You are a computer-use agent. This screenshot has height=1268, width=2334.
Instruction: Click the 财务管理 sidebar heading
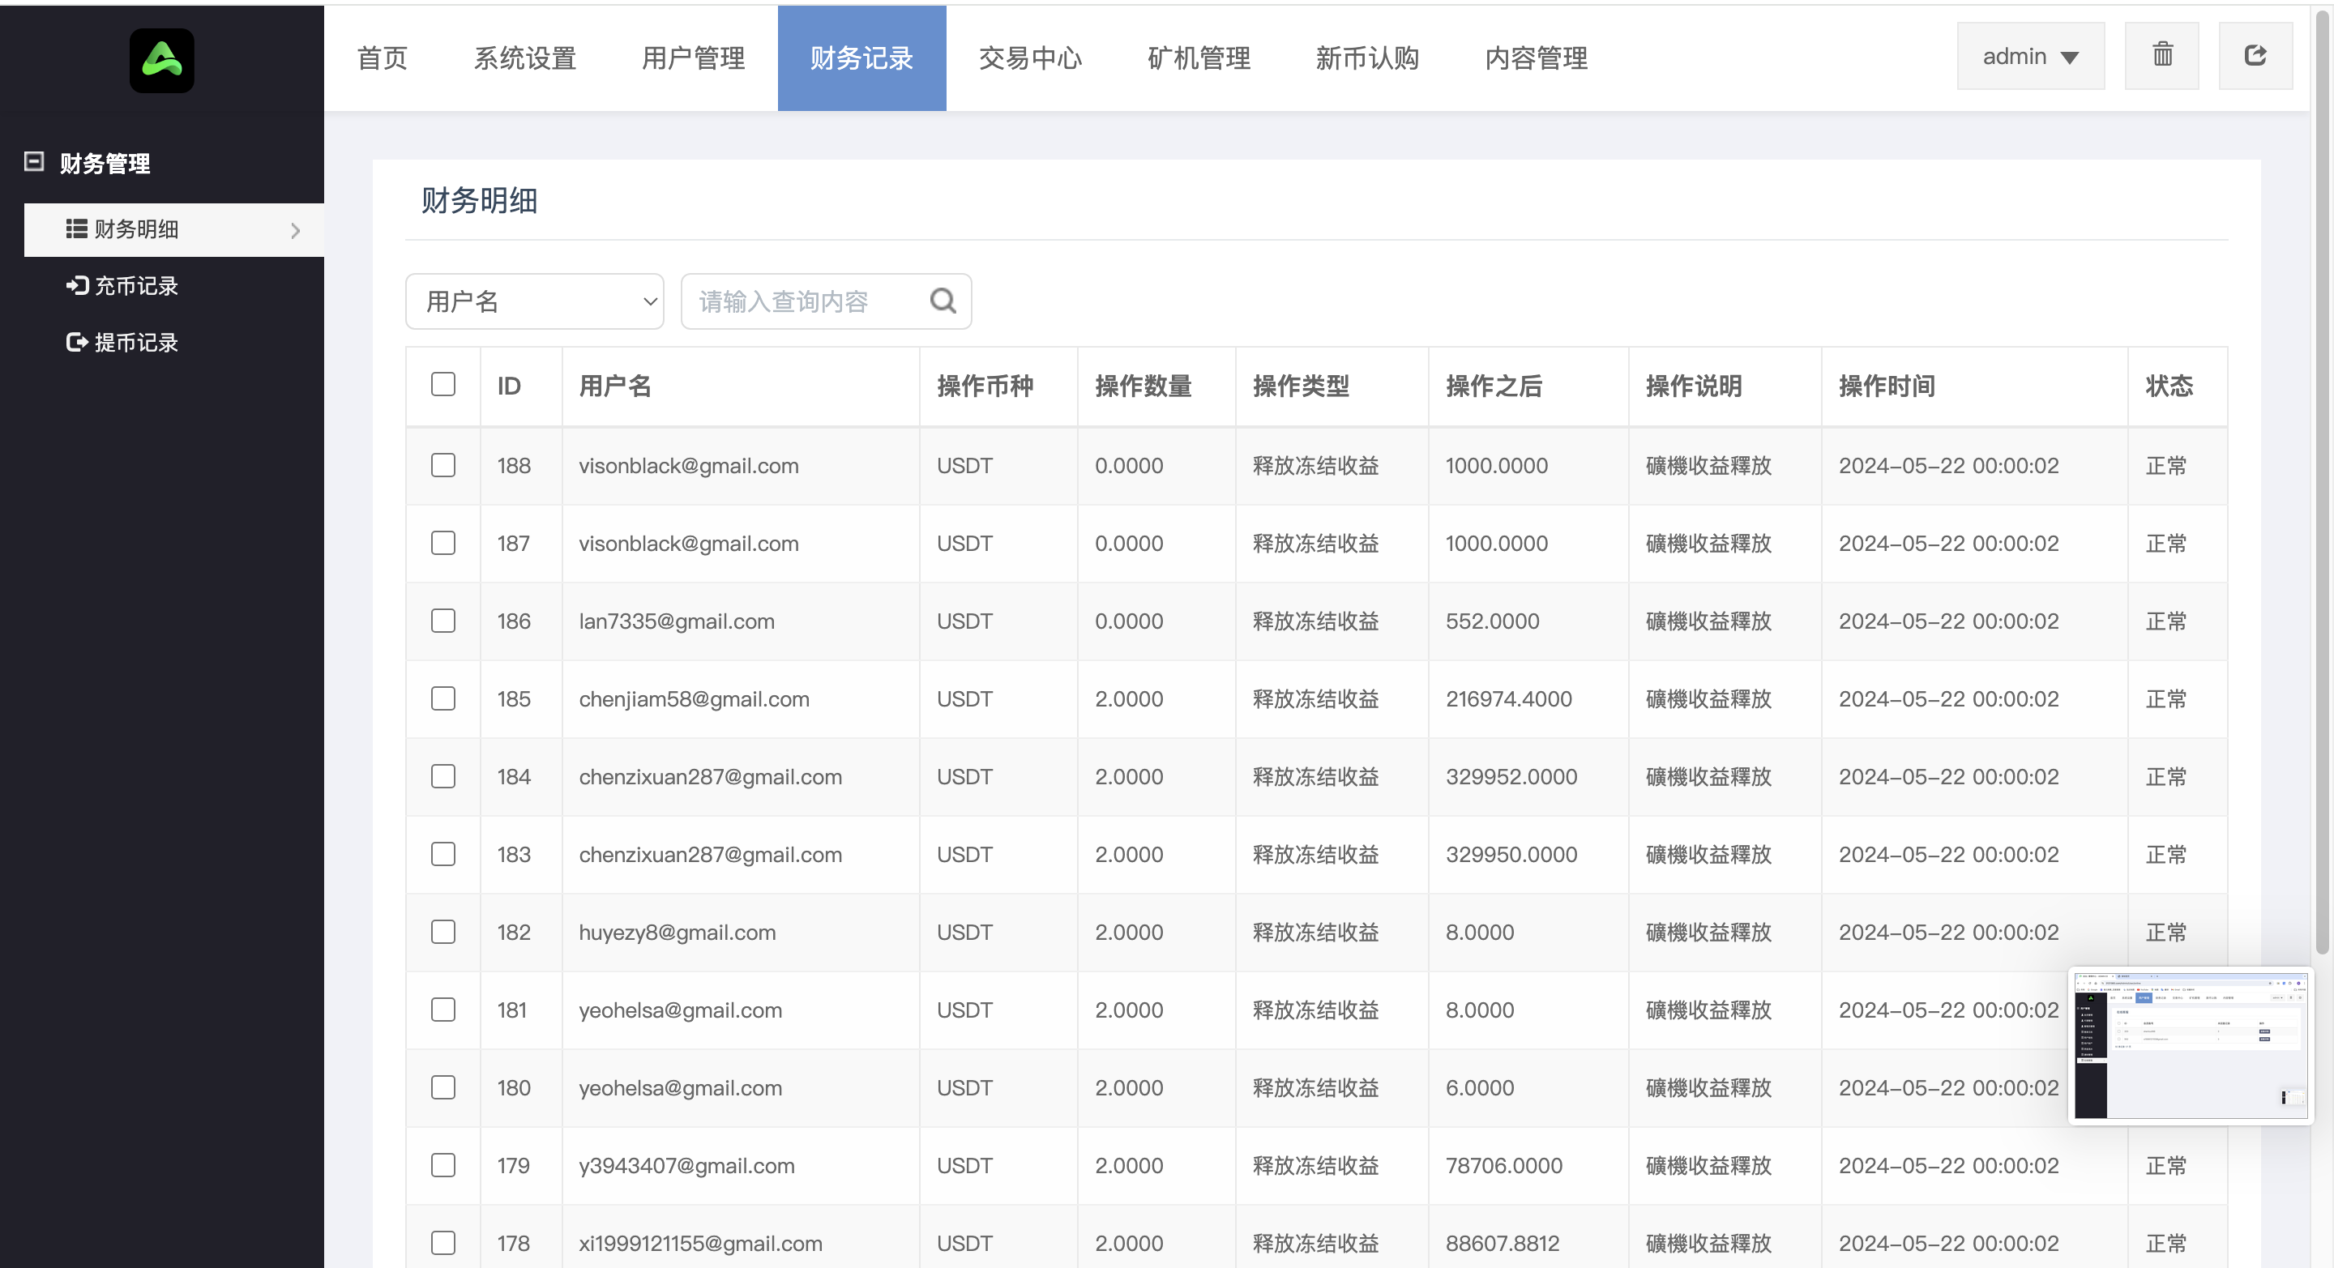coord(105,164)
